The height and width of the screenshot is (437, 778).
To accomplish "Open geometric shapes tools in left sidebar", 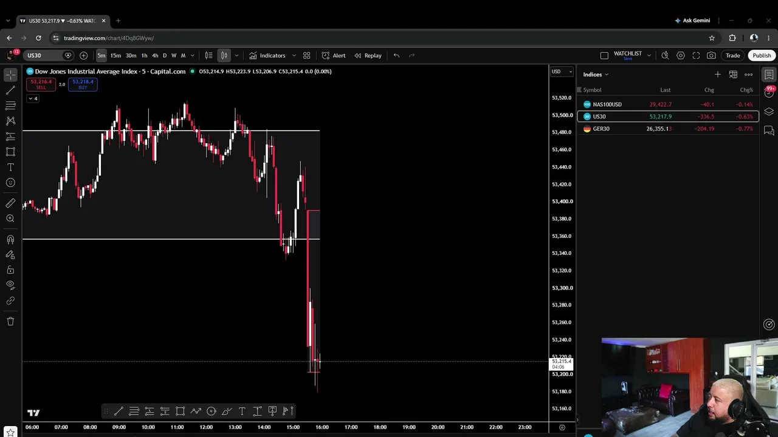I will pos(10,152).
